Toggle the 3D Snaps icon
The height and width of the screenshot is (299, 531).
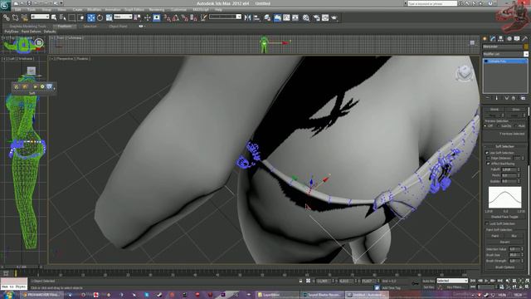click(167, 17)
